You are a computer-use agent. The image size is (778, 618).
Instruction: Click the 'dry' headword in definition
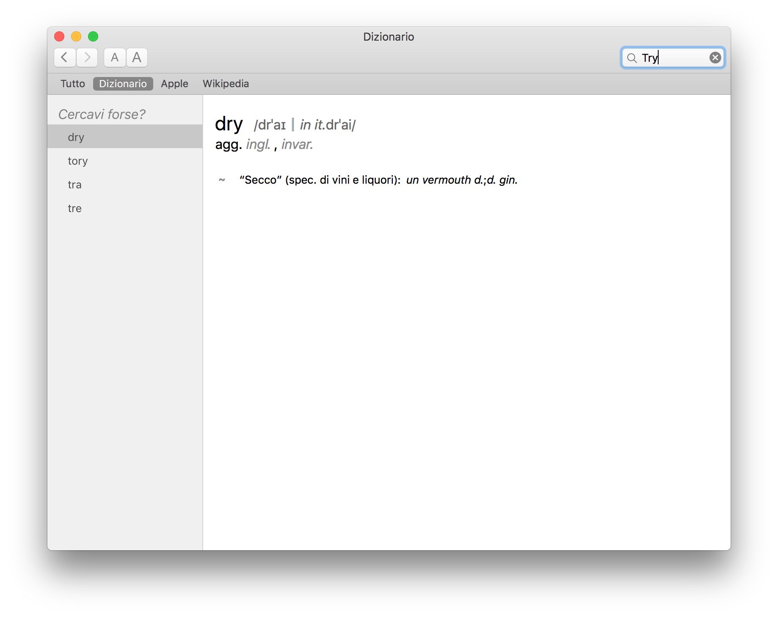(229, 124)
